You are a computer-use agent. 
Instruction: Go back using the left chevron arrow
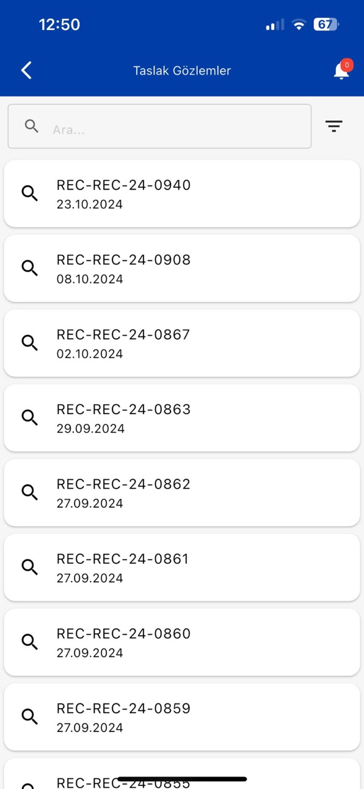(26, 70)
